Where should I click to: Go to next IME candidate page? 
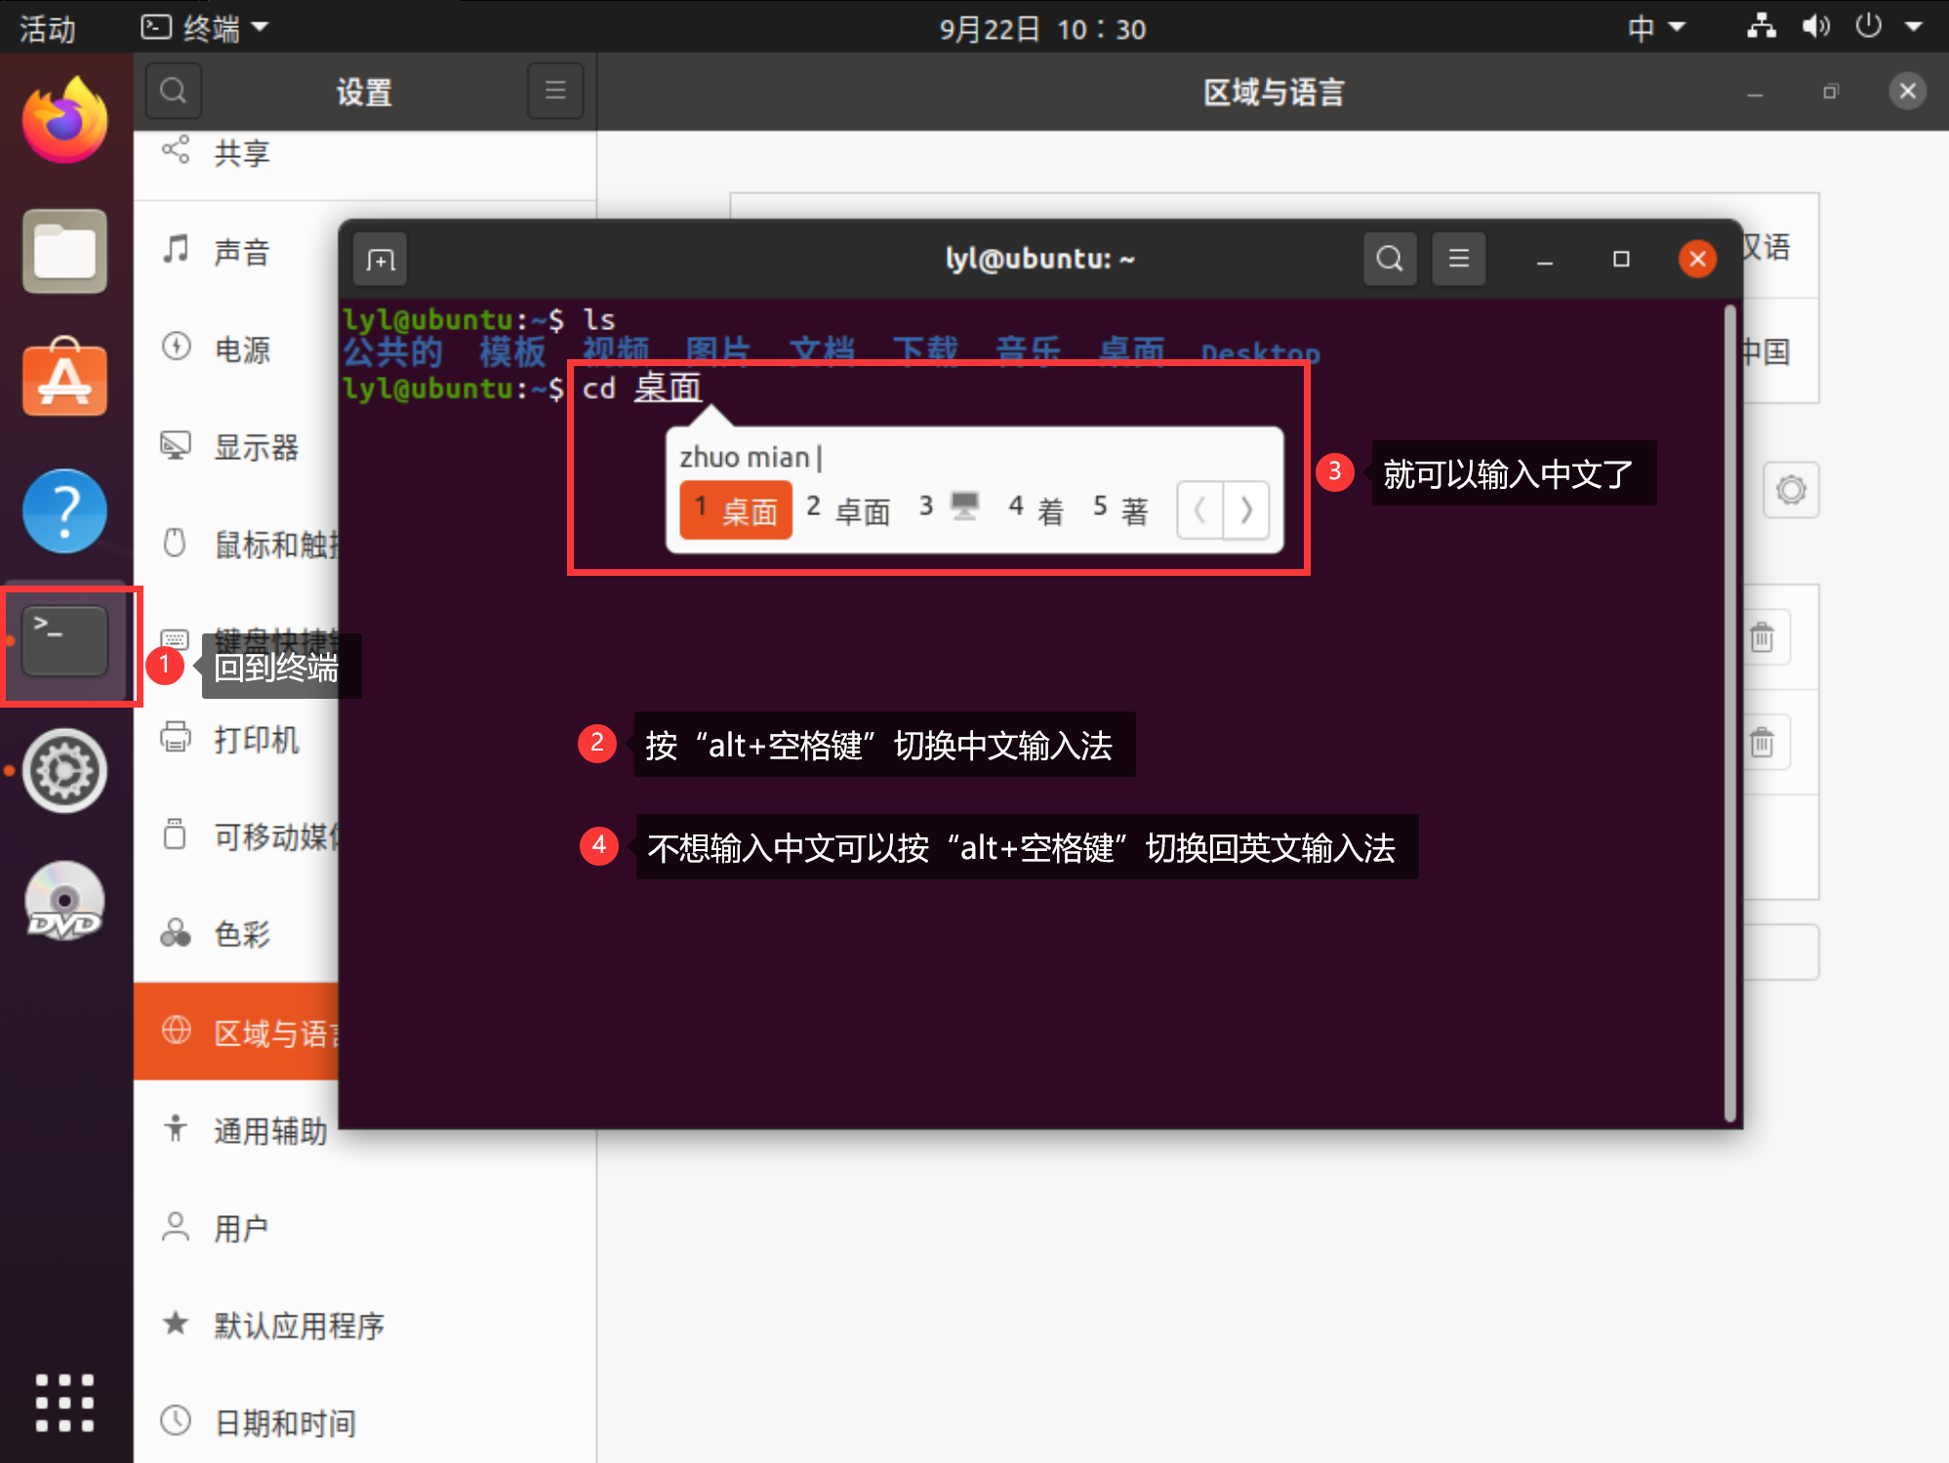point(1246,509)
